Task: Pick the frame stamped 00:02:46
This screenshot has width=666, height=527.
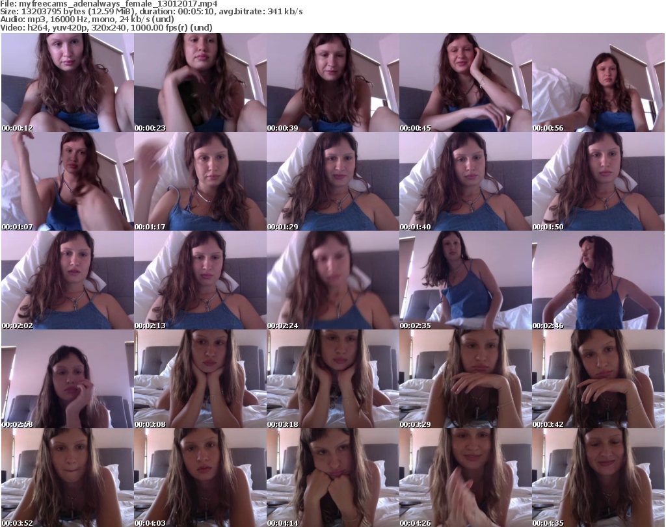Action: coord(598,280)
